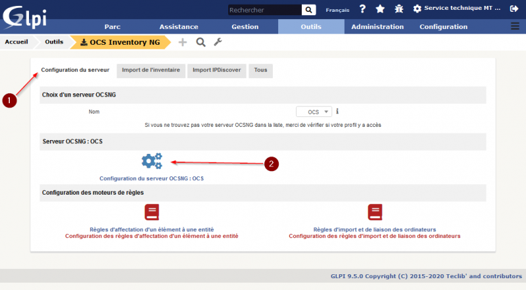Open the hamburger menu in navigation bar
526x290 pixels.
(515, 26)
